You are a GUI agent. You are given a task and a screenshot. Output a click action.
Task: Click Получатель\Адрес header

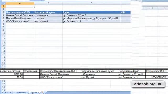point(132,71)
